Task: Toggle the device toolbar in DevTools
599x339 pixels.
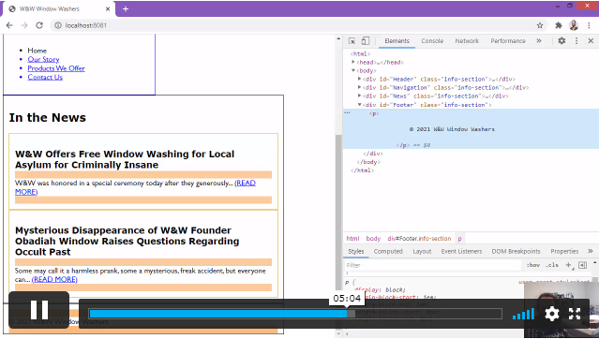Action: (366, 41)
